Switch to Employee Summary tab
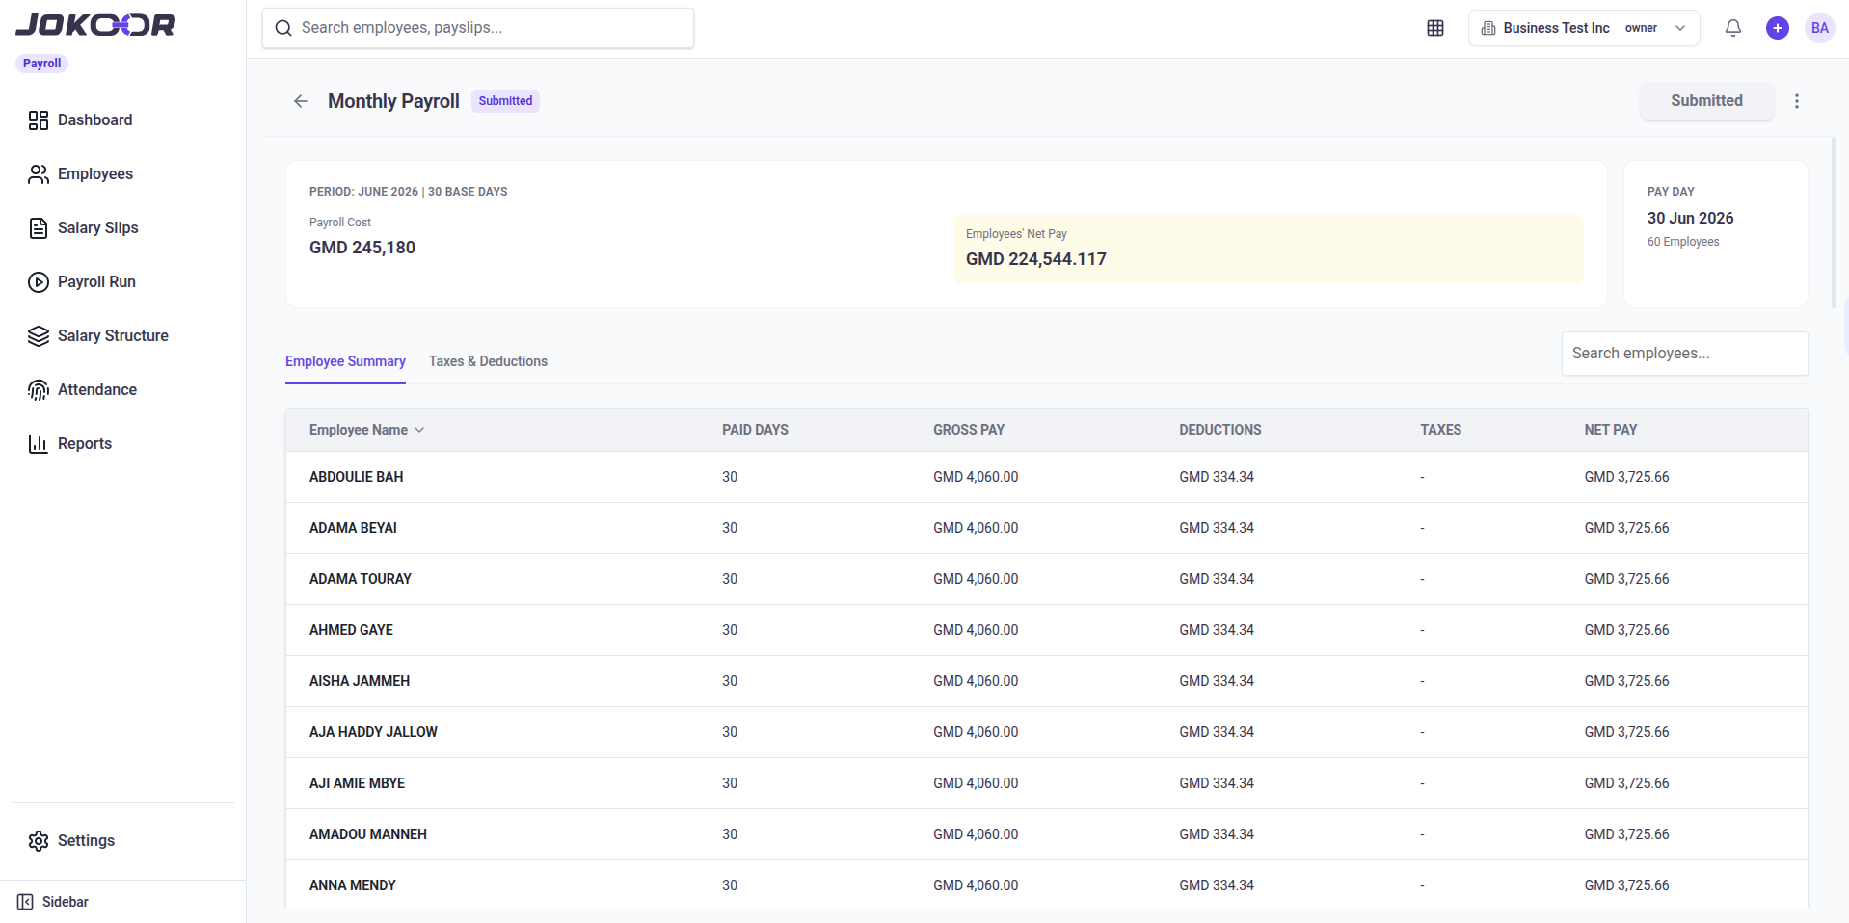The width and height of the screenshot is (1849, 923). (x=345, y=361)
